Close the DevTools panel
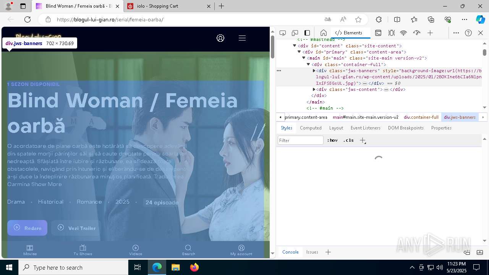Viewport: 489px width, 275px height. tap(481, 33)
